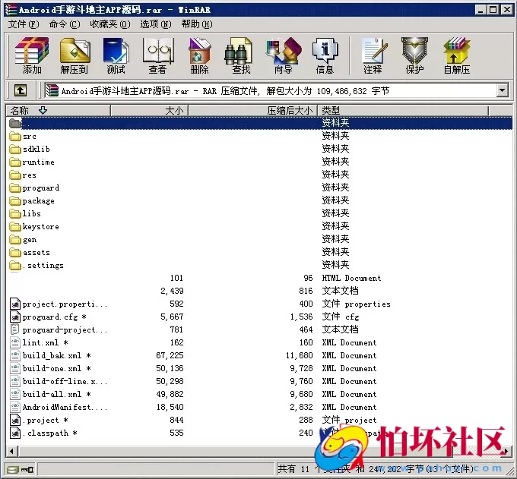The image size is (517, 479).
Task: Click the packed size value 11,680
Action: (300, 355)
